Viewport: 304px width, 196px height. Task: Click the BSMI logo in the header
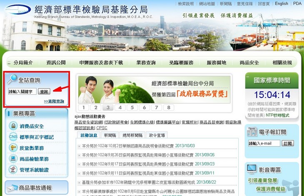point(18,10)
